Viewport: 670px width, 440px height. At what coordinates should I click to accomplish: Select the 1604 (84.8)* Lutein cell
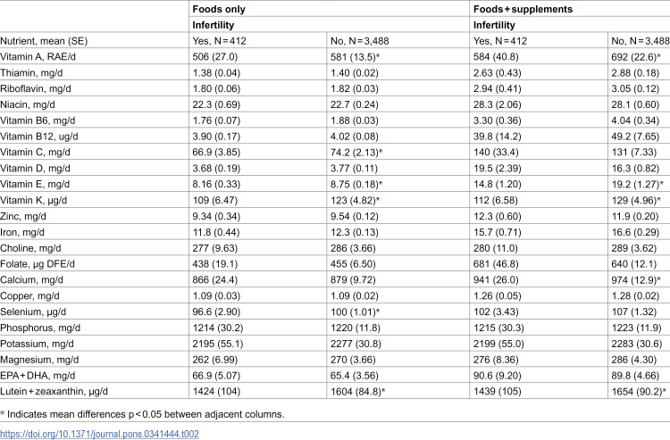357,391
